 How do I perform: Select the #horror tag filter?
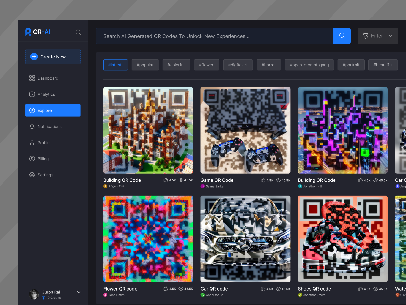268,65
